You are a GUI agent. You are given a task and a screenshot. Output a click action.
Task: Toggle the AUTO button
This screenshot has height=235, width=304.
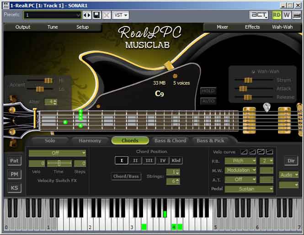click(x=208, y=101)
